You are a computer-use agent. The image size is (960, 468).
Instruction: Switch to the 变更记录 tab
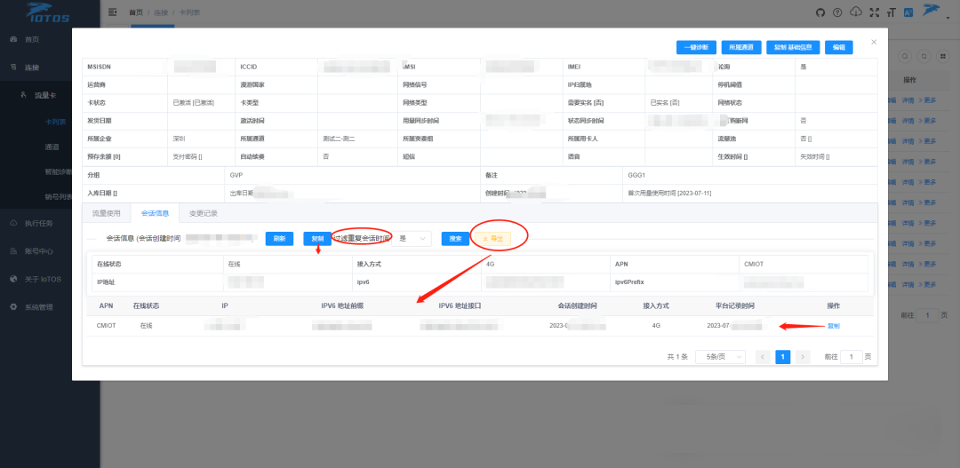(204, 213)
